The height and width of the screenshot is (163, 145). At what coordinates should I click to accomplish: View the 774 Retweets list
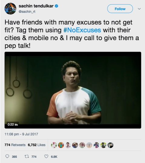pyautogui.click(x=15, y=145)
